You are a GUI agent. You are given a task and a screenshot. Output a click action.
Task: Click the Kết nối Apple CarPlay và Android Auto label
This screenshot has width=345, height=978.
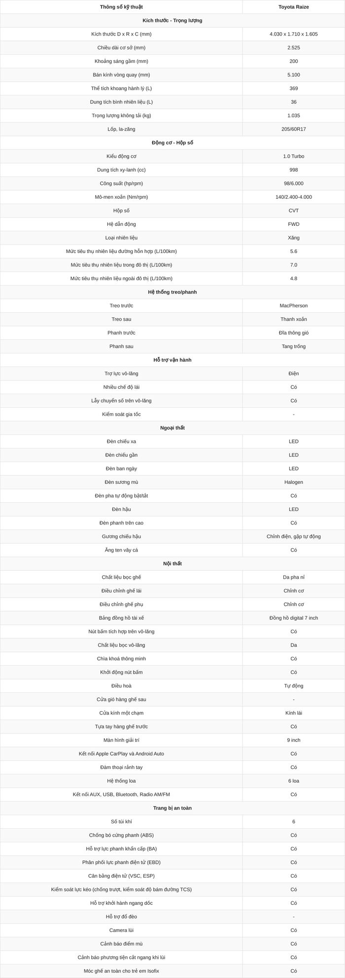[121, 754]
